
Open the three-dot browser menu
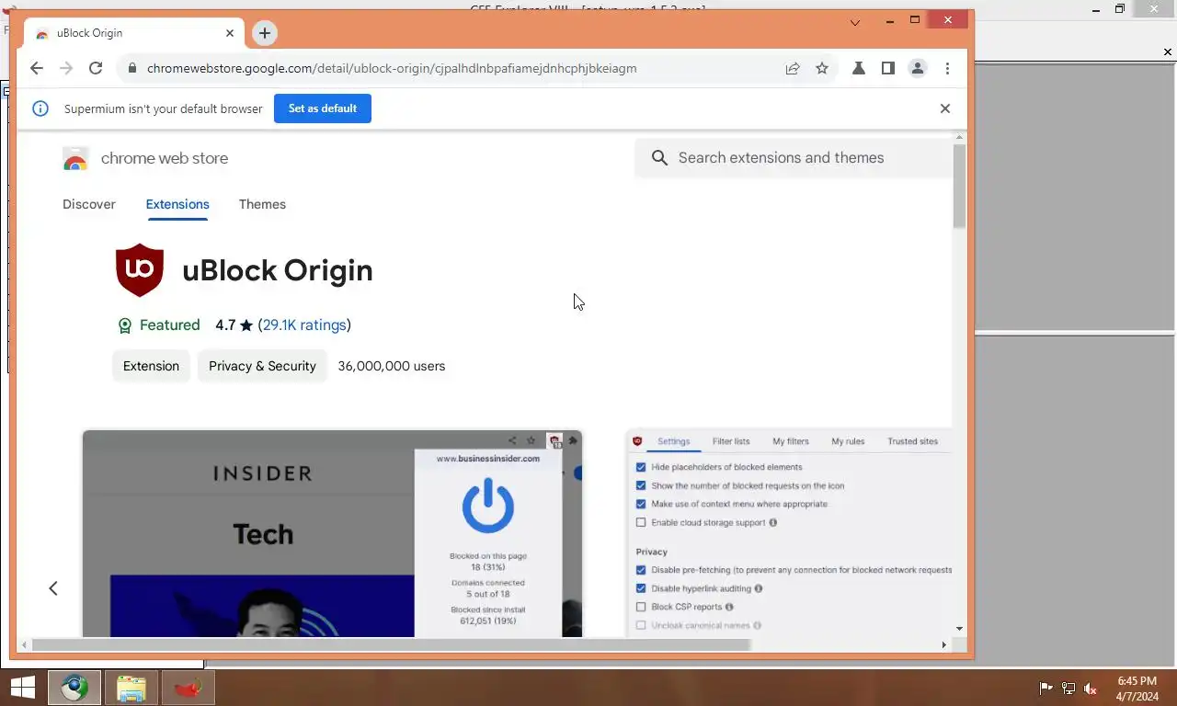947,68
